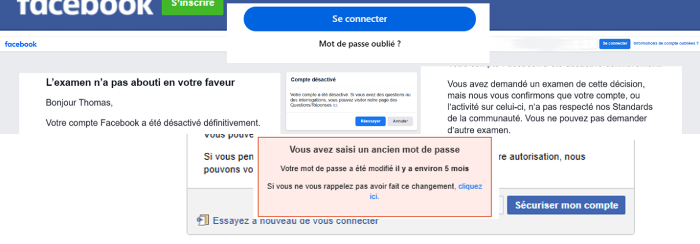Click the Compte désactivé dialog title
This screenshot has width=700, height=244.
pyautogui.click(x=313, y=80)
